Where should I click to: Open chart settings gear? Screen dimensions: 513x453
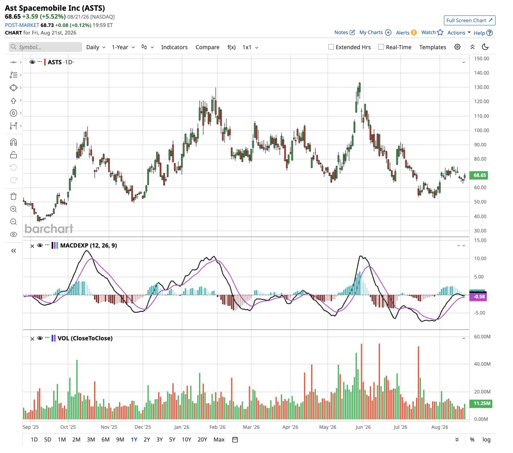coord(457,47)
